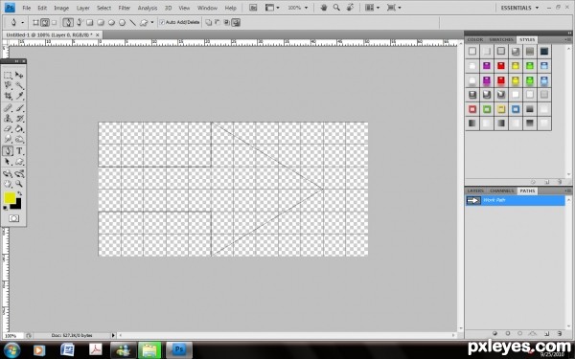The width and height of the screenshot is (575, 359).
Task: Choose Ellipse shape in options bar
Action: 111,23
